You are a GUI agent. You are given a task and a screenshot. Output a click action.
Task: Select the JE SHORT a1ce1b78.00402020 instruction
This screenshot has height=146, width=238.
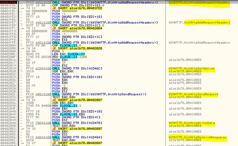(x=77, y=48)
